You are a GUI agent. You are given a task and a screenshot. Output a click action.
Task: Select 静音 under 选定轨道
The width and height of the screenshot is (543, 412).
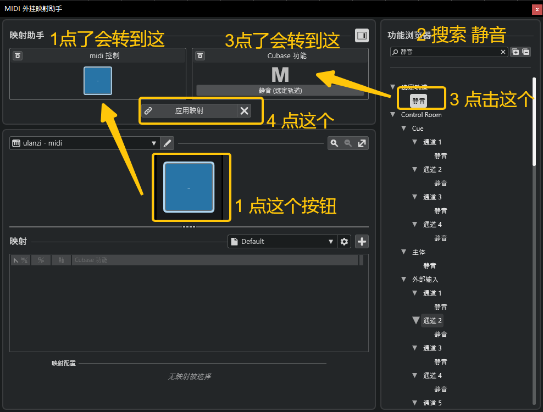coord(418,101)
